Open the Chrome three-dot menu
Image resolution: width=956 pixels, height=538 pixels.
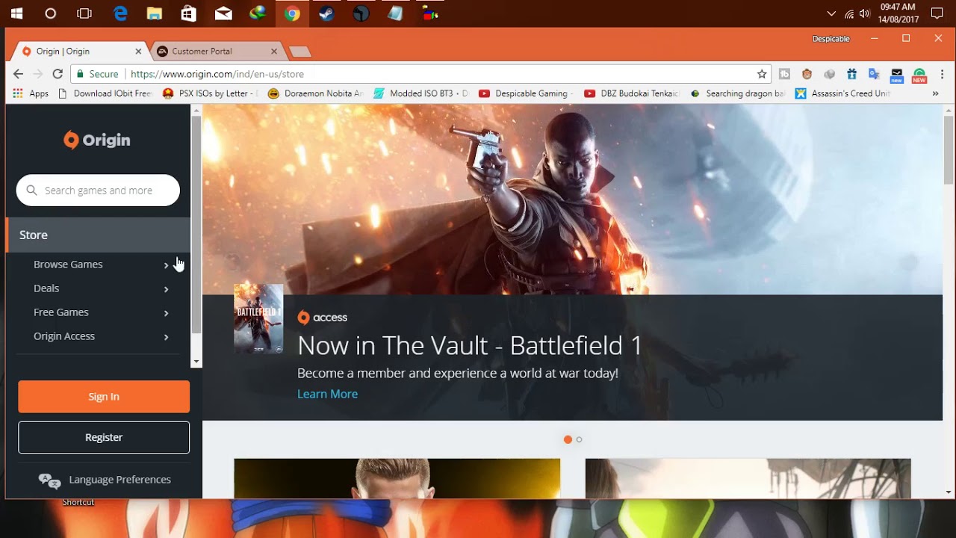click(x=943, y=74)
